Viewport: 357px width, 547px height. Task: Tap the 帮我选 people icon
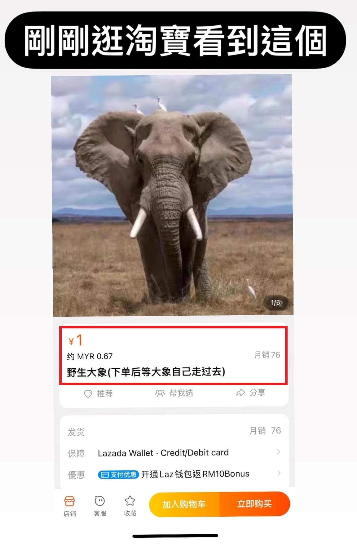pyautogui.click(x=160, y=393)
